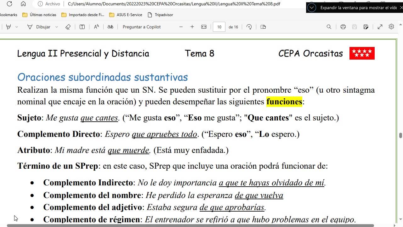403x227 pixels.
Task: Click the bold label "Término de un SPrep"
Action: [58, 166]
